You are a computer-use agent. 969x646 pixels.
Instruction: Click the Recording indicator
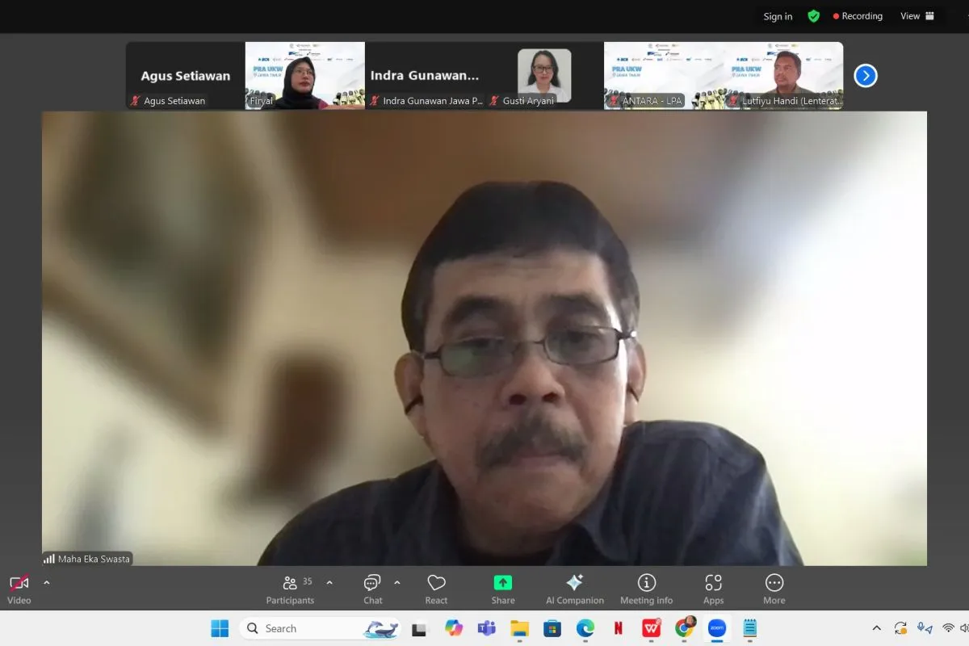point(858,16)
